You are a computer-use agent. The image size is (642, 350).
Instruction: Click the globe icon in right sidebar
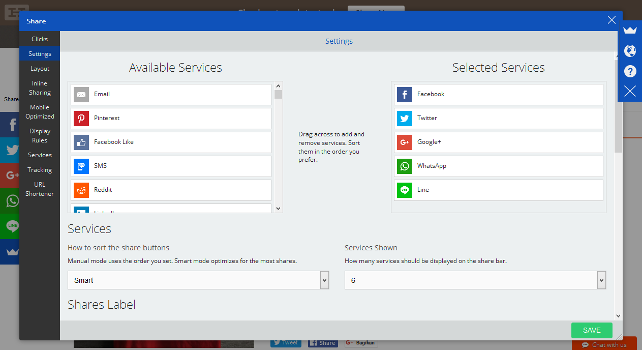630,51
